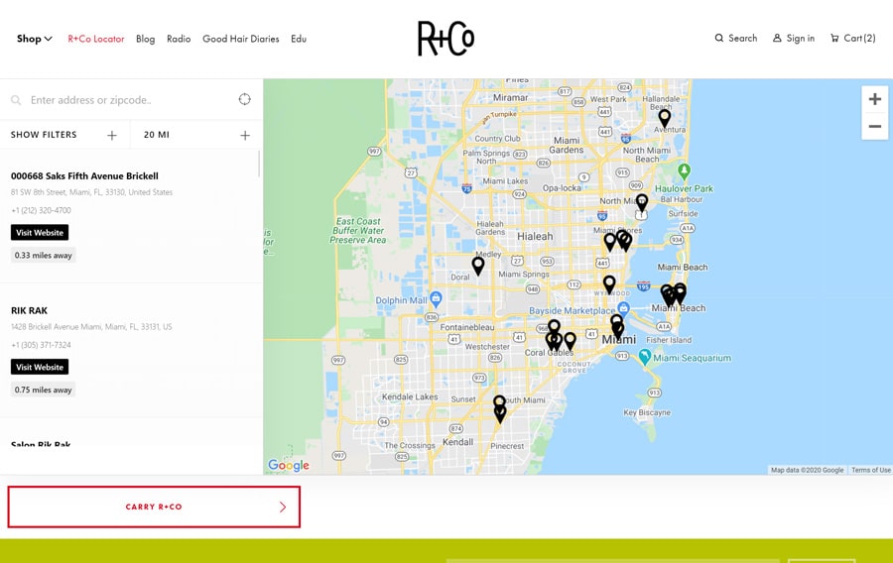This screenshot has width=893, height=563.
Task: Visit Website for Saks Fifth Avenue Brickell
Action: [x=40, y=232]
